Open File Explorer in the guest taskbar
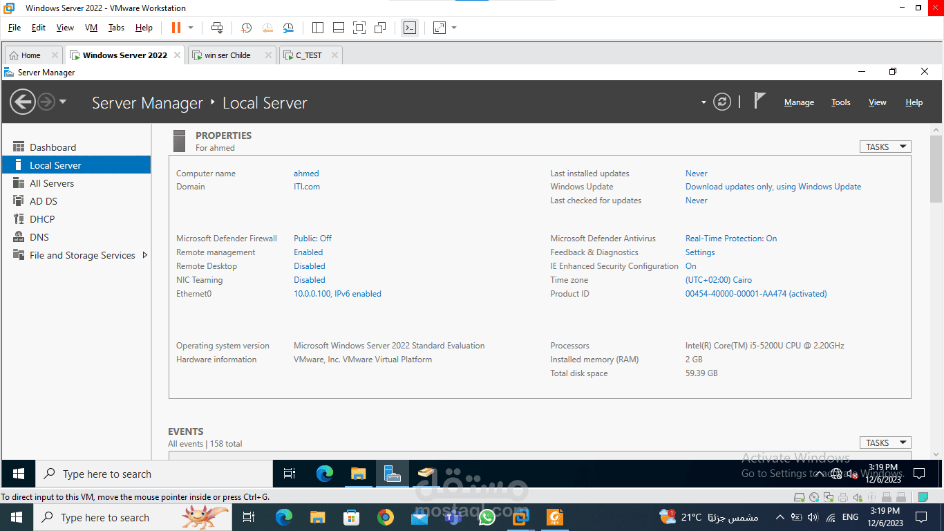Viewport: 944px width, 531px height. point(358,474)
